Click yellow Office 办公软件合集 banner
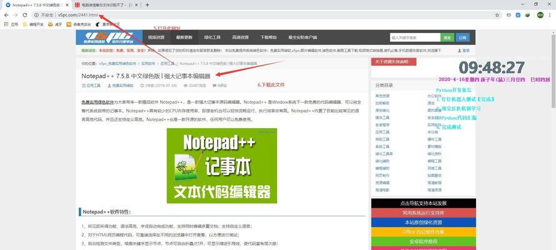The image size is (556, 250). tap(423, 232)
